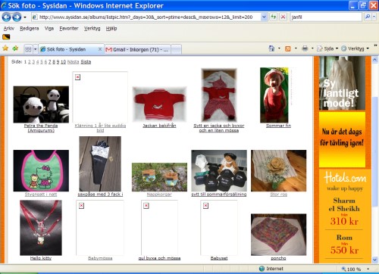This screenshot has height=274, width=379.
Task: Switch to Gmail Inkorgen tab
Action: tap(137, 49)
